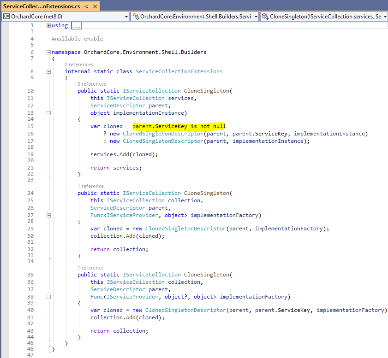The height and width of the screenshot is (358, 388).
Task: Click the highlighted 'parent.ServiceKey is not null' expression
Action: (179, 126)
